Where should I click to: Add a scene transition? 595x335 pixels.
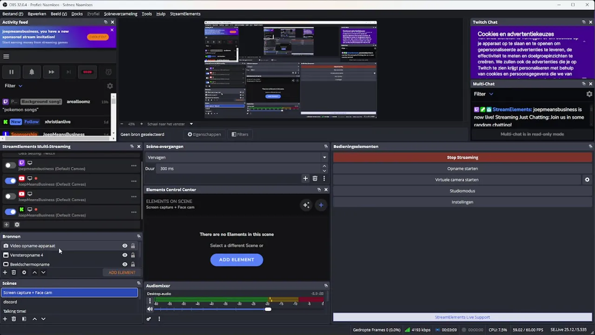tap(305, 178)
